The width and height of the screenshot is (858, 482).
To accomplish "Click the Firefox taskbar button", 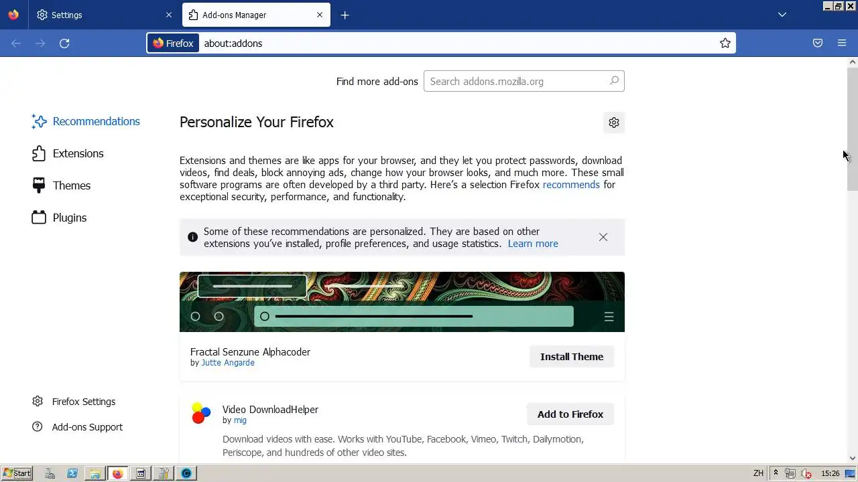I will coord(118,473).
